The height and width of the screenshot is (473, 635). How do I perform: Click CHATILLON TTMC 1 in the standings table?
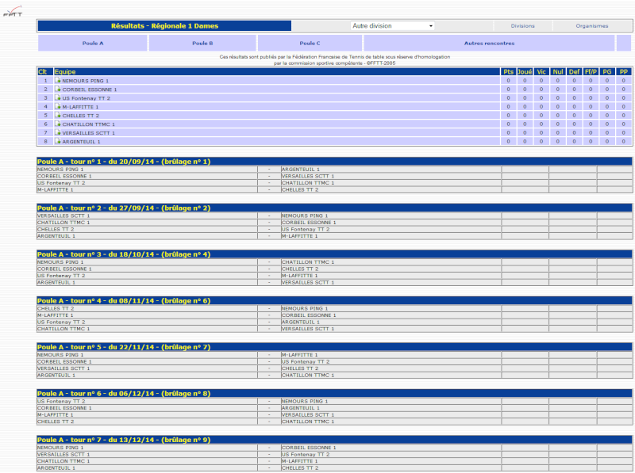click(89, 124)
